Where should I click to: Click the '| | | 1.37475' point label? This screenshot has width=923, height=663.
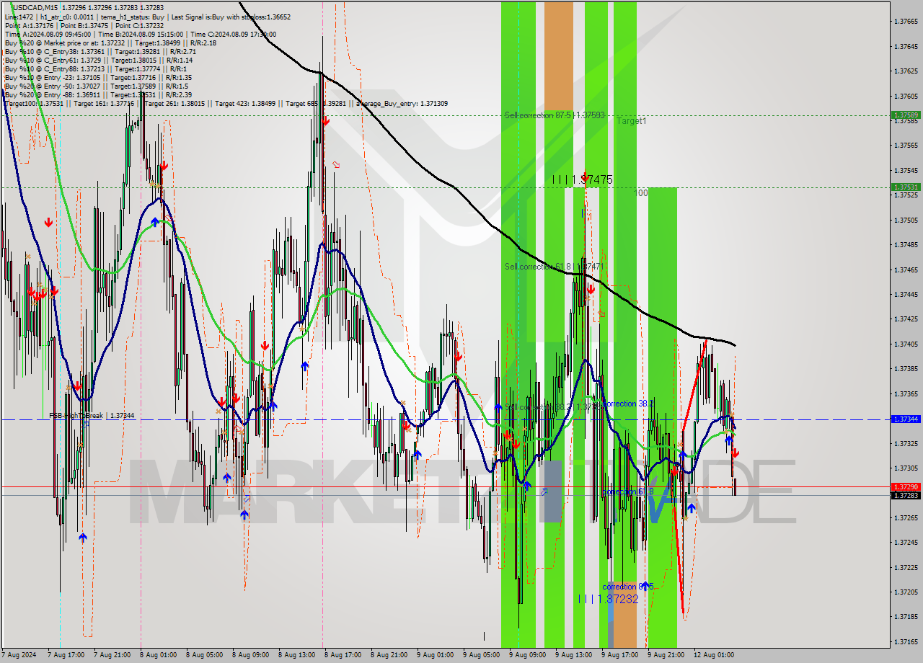(x=583, y=179)
